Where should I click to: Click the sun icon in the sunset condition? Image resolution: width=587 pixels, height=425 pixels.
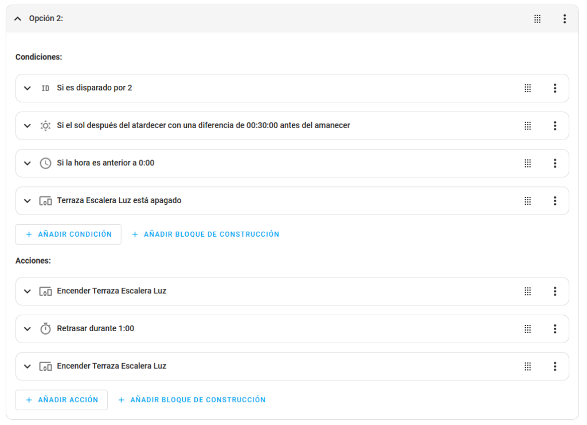[x=45, y=126]
